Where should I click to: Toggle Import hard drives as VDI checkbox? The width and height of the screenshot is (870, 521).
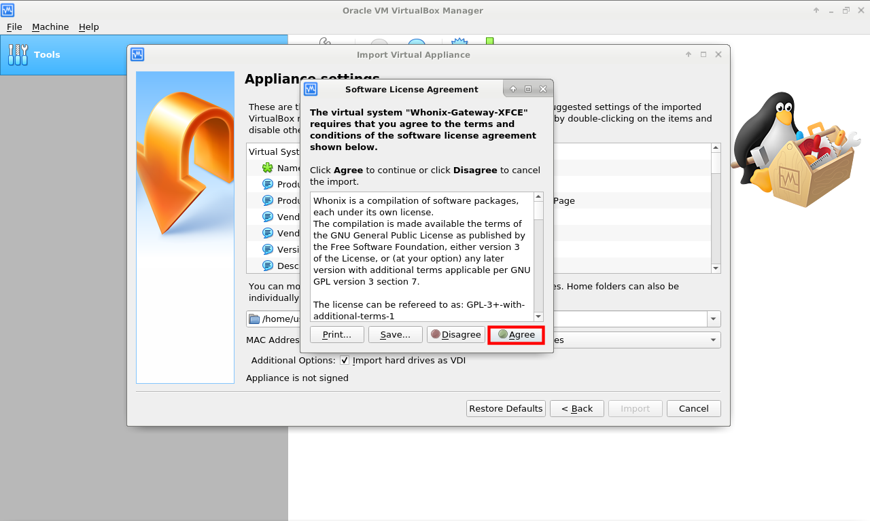[345, 361]
